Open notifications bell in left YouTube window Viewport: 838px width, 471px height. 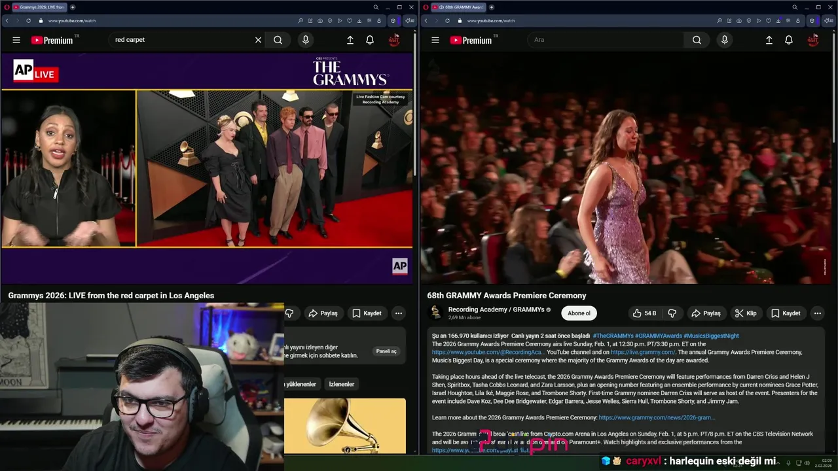tap(370, 40)
